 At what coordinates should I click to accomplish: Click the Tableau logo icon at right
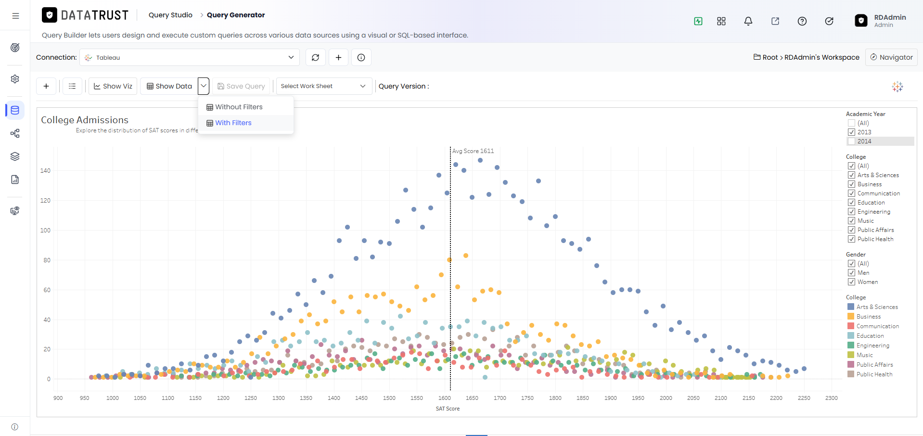897,87
